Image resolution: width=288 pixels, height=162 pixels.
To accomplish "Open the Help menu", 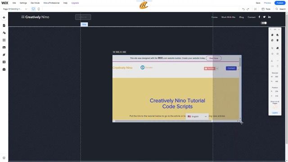I will [65, 3].
